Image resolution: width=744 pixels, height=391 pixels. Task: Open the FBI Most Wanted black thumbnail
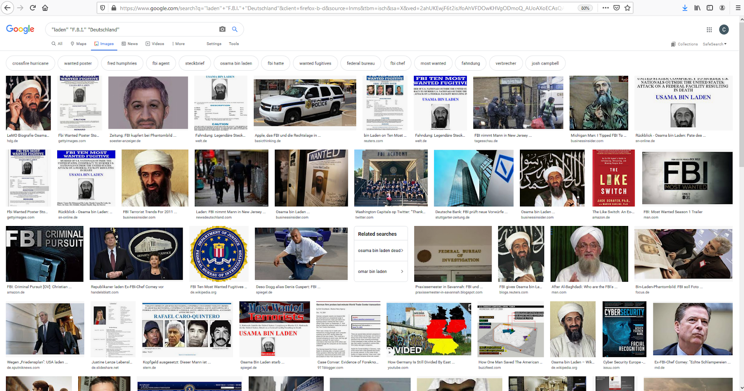(x=688, y=178)
